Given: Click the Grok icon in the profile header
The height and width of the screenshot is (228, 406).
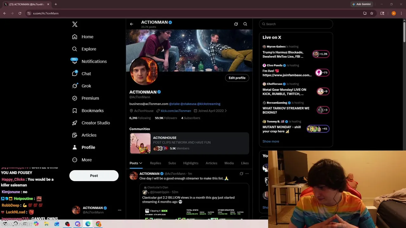Looking at the screenshot, I should pyautogui.click(x=236, y=24).
